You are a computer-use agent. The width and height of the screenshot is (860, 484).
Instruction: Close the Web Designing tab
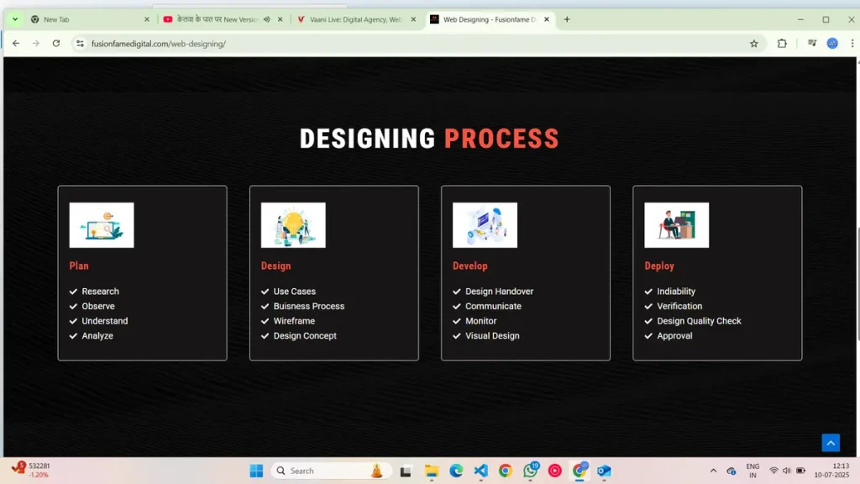click(547, 19)
